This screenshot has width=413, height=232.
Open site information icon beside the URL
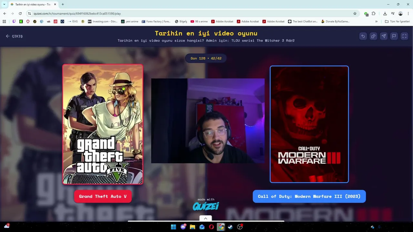click(29, 14)
